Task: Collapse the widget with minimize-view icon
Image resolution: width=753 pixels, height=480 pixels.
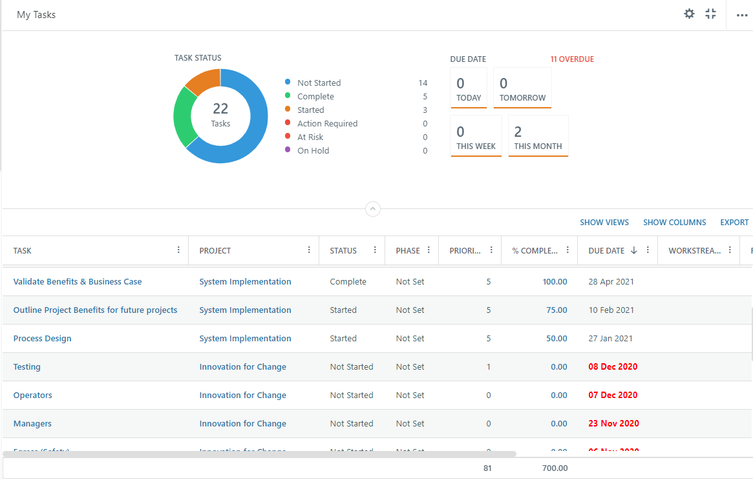Action: [x=711, y=14]
